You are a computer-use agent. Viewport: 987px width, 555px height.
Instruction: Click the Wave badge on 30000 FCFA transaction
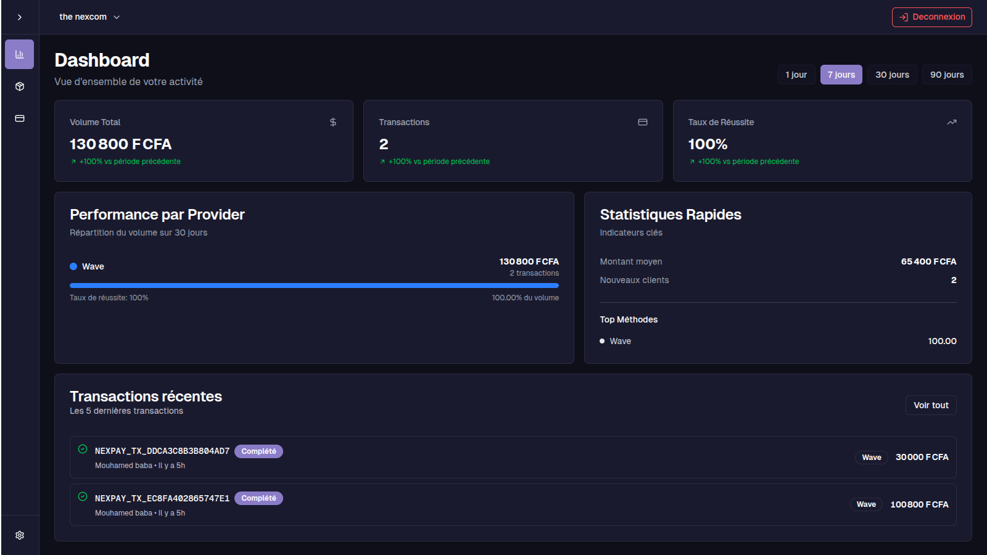tap(871, 457)
